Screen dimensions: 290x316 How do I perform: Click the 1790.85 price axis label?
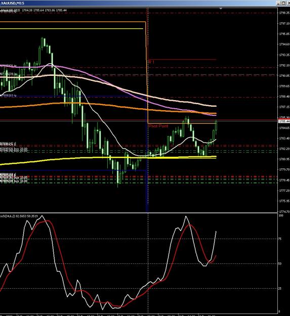pos(284,75)
